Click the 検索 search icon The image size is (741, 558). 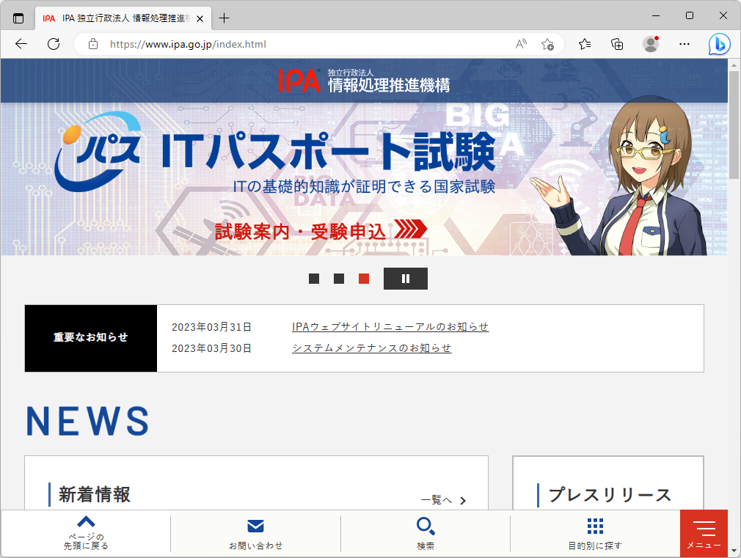point(426,526)
